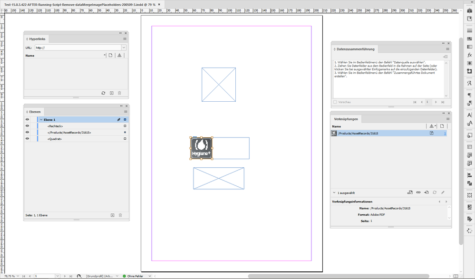The image size is (475, 279).
Task: Toggle selection square of Ebene 1
Action: click(x=125, y=120)
